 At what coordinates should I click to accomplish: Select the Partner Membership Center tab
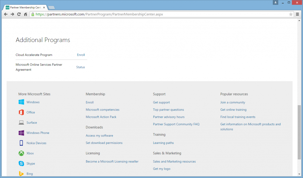[x=25, y=7]
